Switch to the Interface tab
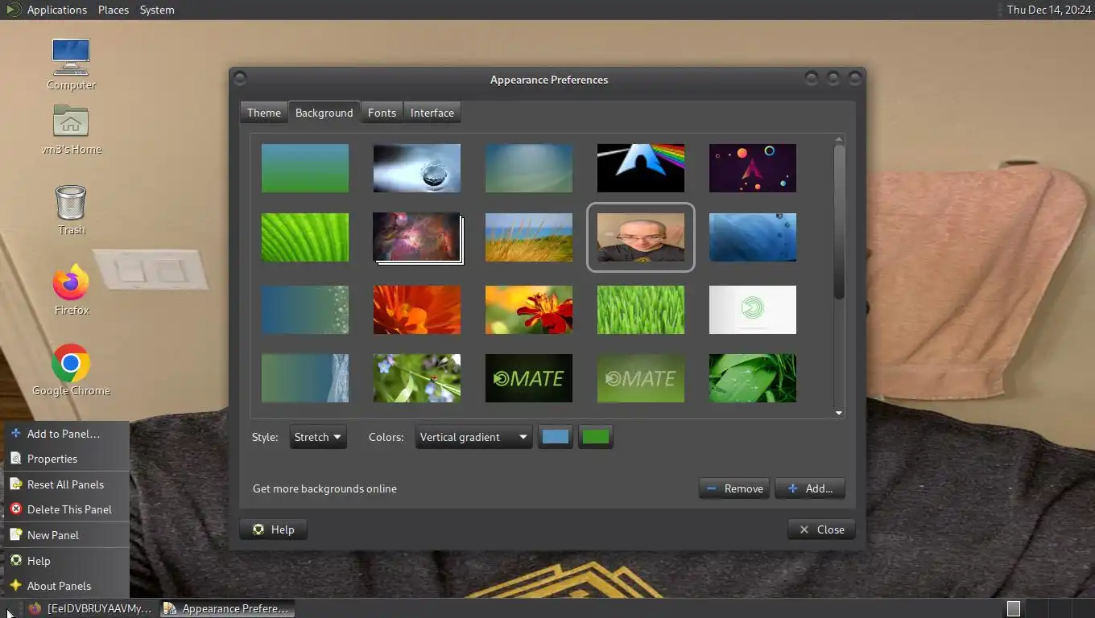 pyautogui.click(x=432, y=113)
